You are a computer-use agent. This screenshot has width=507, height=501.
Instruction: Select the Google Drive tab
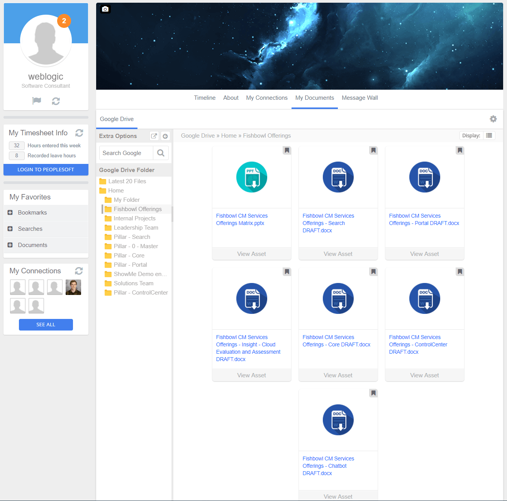[117, 119]
